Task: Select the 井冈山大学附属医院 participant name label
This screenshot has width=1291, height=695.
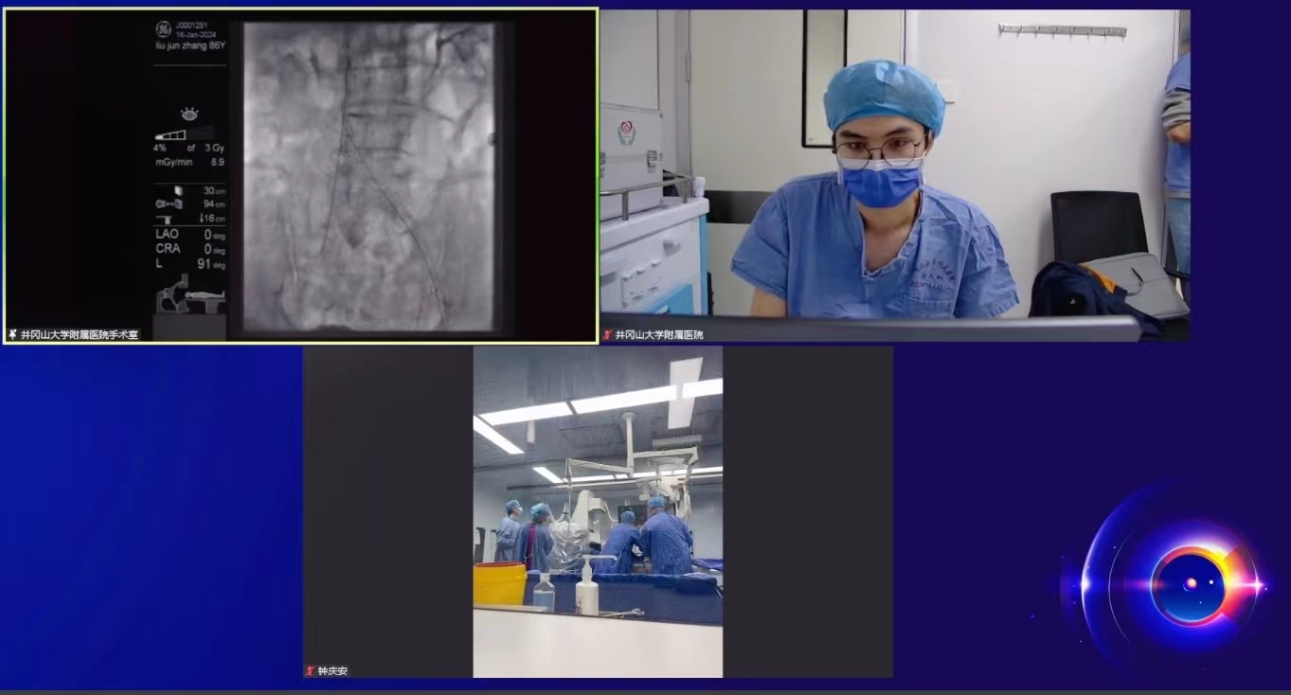Action: tap(659, 334)
